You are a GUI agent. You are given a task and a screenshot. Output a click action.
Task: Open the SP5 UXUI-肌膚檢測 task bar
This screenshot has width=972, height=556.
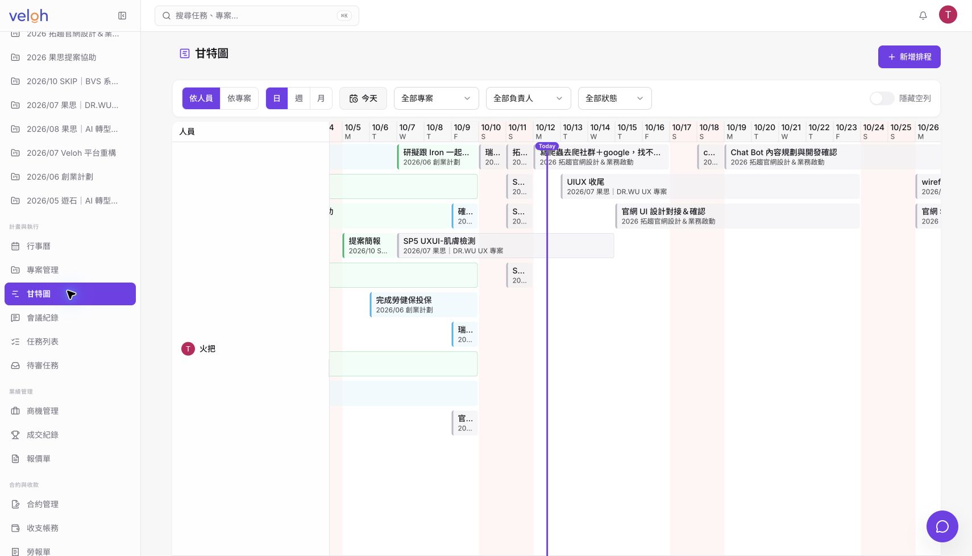[505, 246]
